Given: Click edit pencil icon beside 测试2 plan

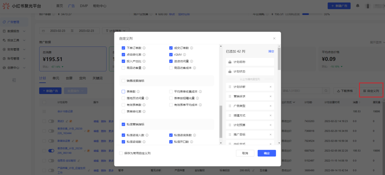Looking at the screenshot, I should tap(67, 121).
